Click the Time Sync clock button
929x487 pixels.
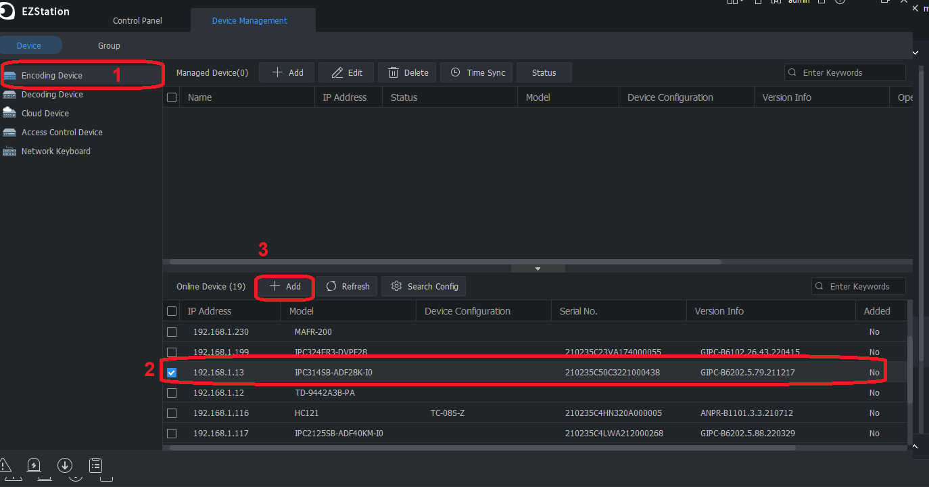(477, 72)
